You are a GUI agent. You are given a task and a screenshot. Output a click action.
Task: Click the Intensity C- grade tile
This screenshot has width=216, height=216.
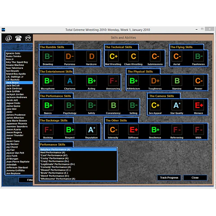tap(113, 130)
